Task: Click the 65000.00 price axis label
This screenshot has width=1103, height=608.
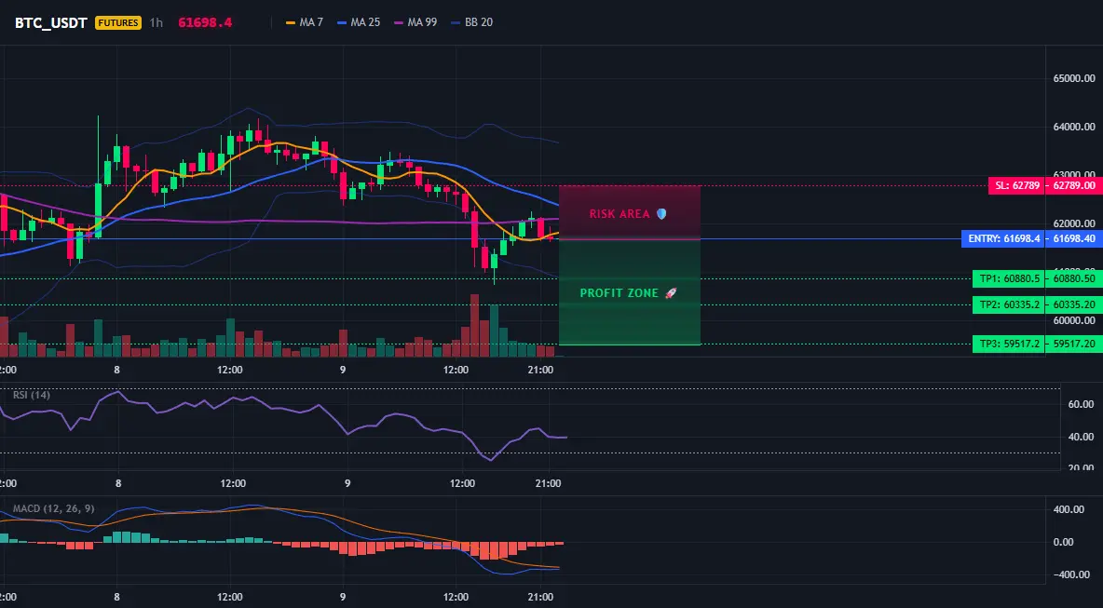Action: (1074, 78)
